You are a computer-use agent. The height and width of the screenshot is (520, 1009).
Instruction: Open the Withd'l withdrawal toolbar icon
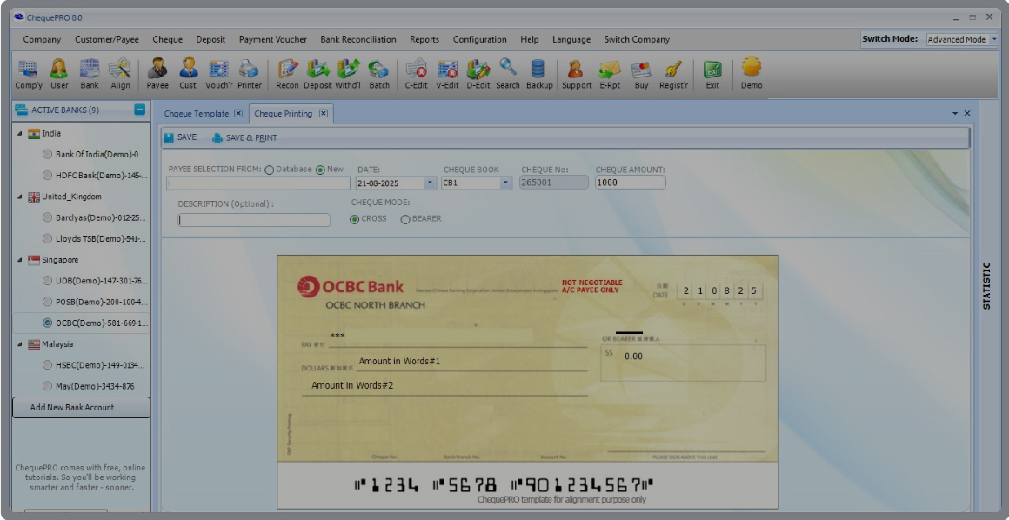click(348, 73)
